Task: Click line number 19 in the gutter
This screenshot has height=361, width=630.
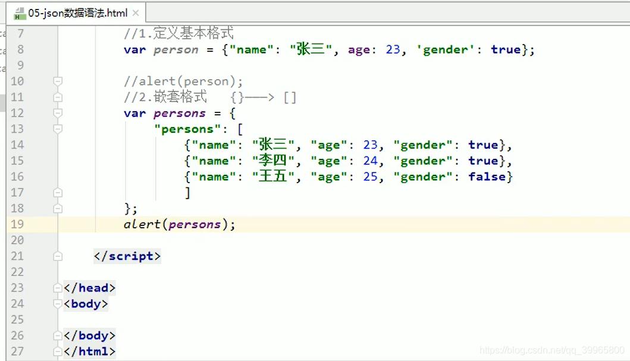Action: tap(17, 224)
